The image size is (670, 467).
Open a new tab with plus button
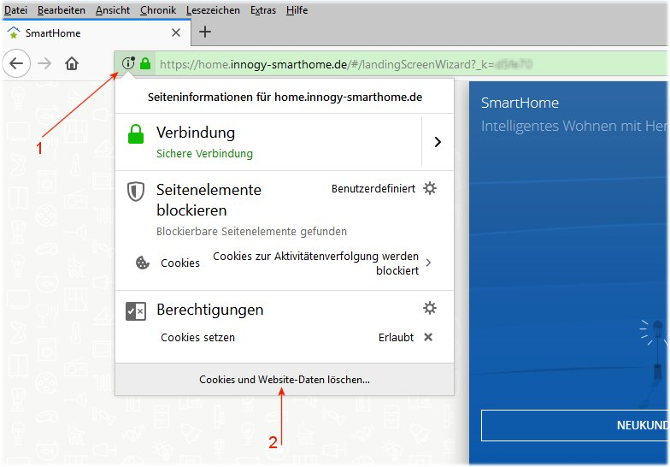coord(204,33)
